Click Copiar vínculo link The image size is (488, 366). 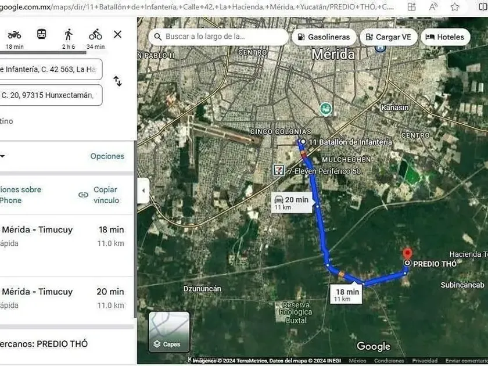point(106,195)
